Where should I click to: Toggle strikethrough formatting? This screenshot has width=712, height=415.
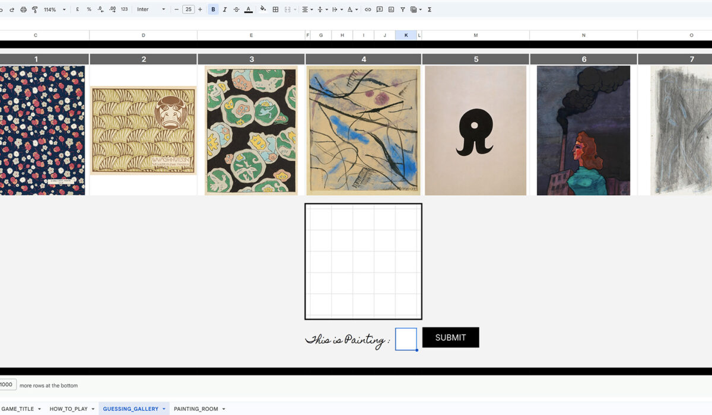(236, 9)
